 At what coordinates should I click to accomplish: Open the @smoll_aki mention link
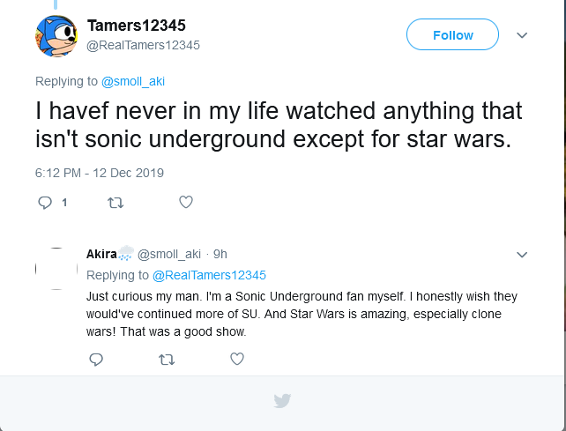[x=133, y=81]
